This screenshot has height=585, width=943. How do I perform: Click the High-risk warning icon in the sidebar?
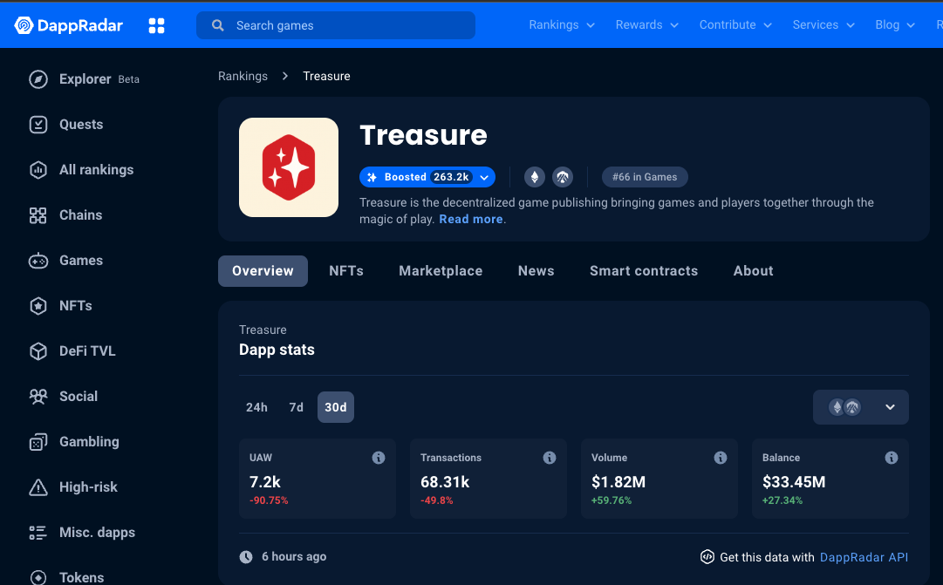click(x=38, y=486)
